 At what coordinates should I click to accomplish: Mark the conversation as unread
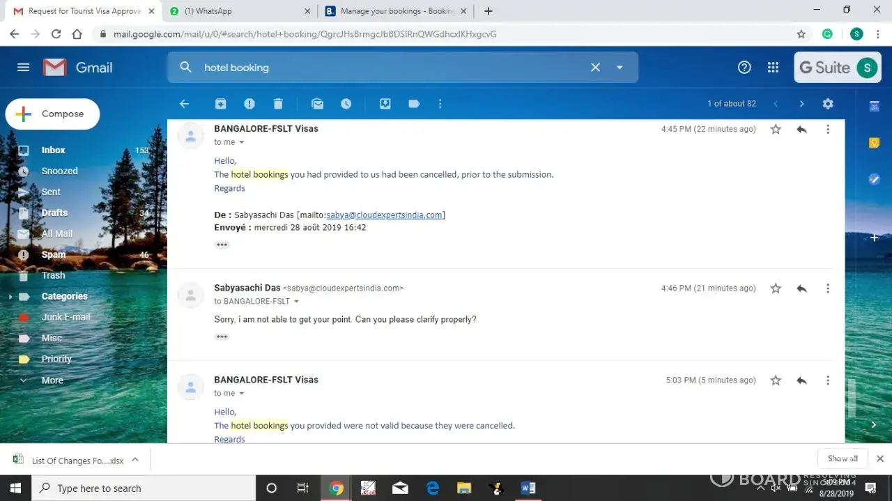coord(318,104)
